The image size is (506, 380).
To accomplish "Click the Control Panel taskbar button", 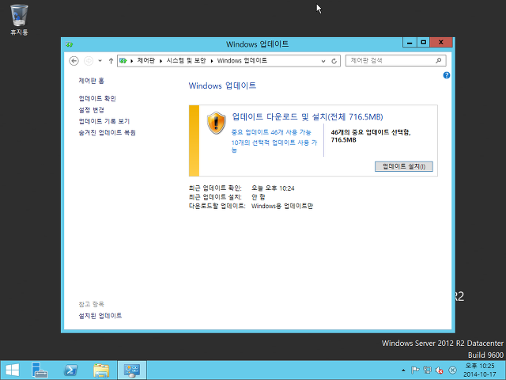I will coord(132,370).
